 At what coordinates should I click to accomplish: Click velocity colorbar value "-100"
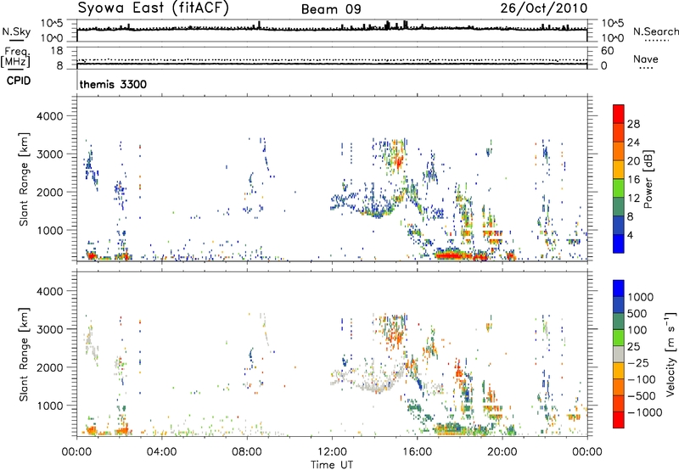tap(642, 379)
